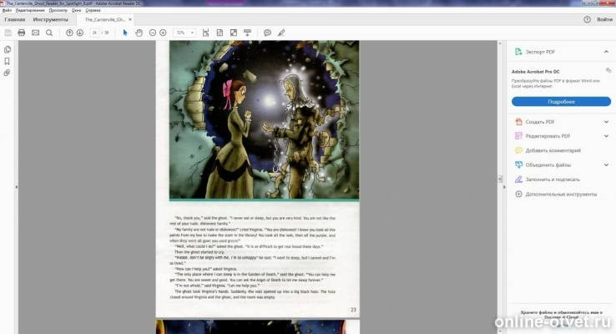Viewport: 616px width, 334px height.
Task: Select the Highlight text pen tool
Action: [x=281, y=33]
